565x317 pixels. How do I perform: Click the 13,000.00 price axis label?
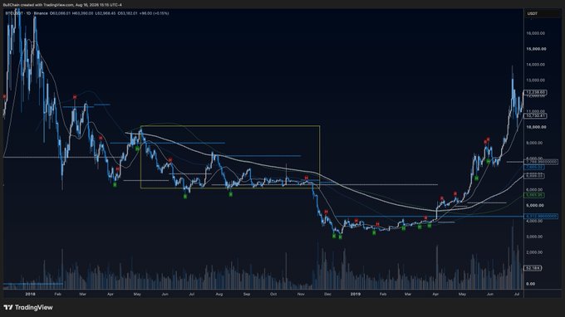coord(535,80)
